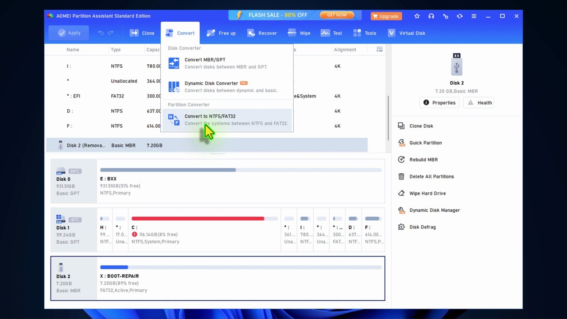The height and width of the screenshot is (319, 567).
Task: Select Disk 1 in the disk map
Action: [74, 230]
